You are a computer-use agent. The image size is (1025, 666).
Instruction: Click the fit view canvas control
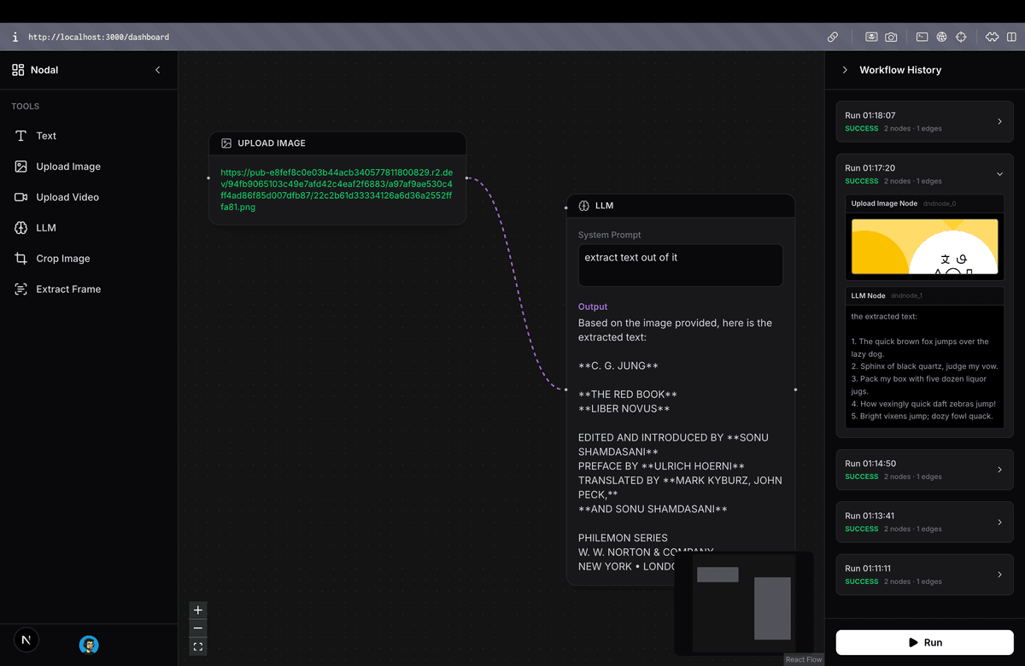point(198,647)
